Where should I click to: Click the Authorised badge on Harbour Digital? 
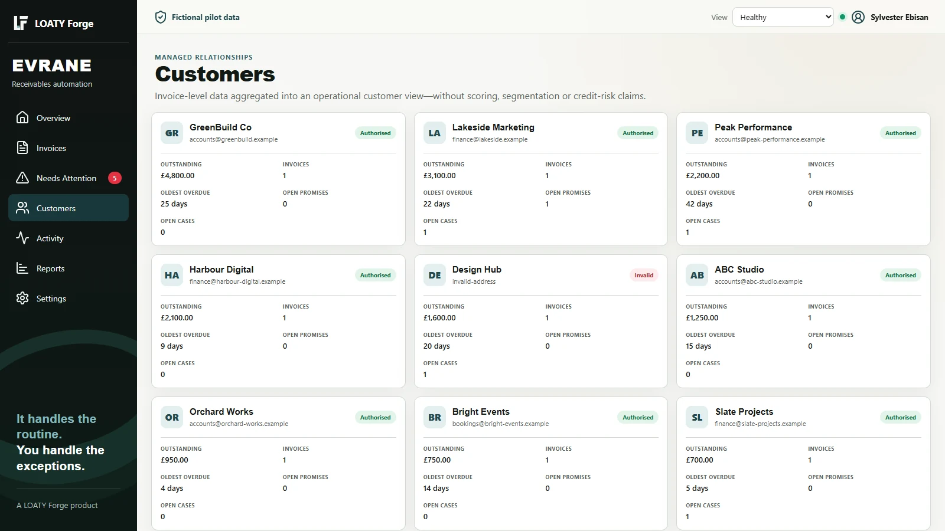click(376, 275)
